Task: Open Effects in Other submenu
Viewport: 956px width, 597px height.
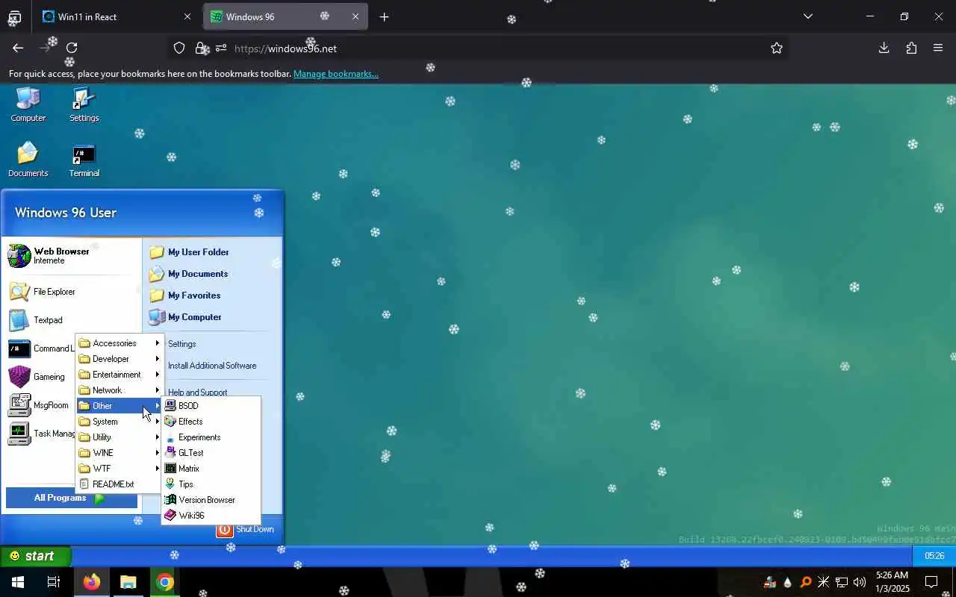Action: point(211,422)
